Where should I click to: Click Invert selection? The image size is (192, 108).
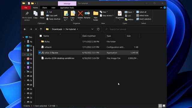(x=144, y=19)
